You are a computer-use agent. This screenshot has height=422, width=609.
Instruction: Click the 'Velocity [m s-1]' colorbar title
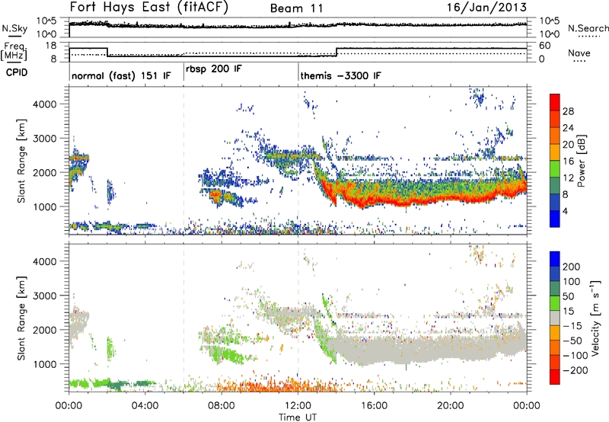coord(595,318)
